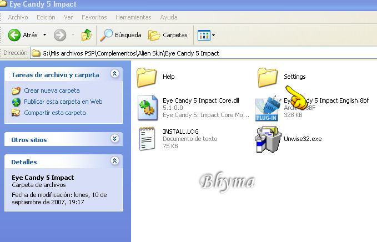Image resolution: width=377 pixels, height=242 pixels.
Task: Open the Búsqueda search tool
Action: tap(120, 35)
